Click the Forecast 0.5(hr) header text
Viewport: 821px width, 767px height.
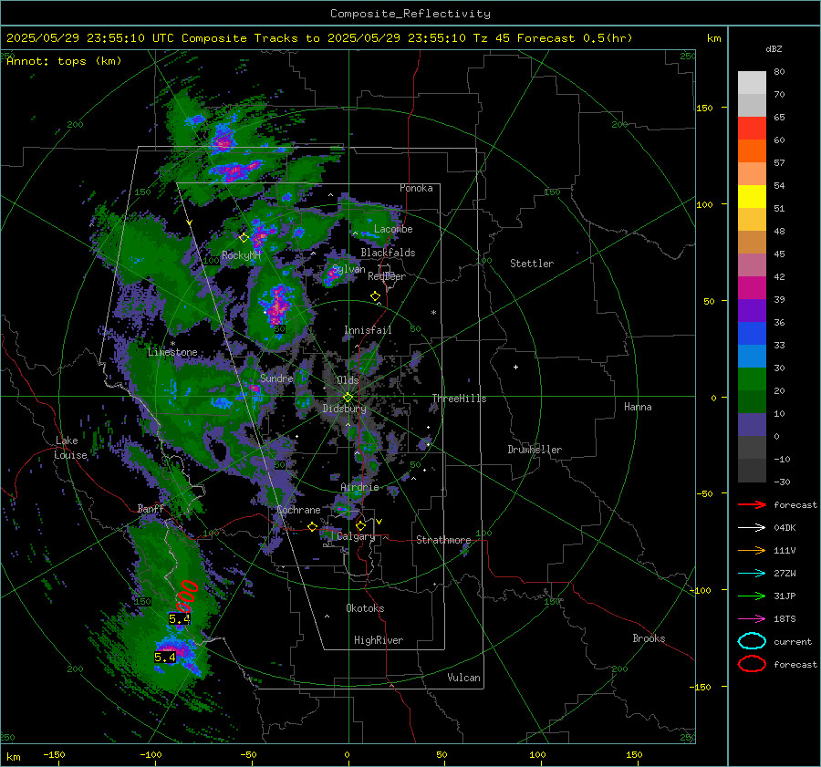pos(575,38)
